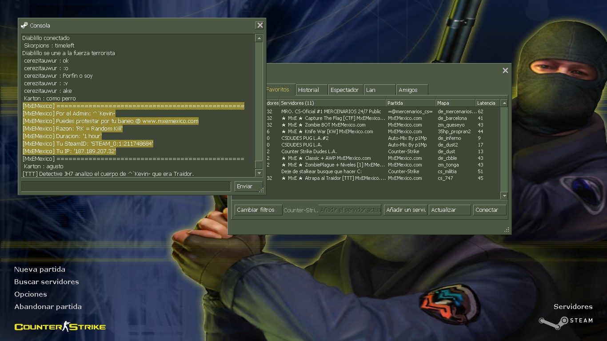Click console line 'Tu IP' entry
The width and height of the screenshot is (607, 341).
tap(69, 151)
